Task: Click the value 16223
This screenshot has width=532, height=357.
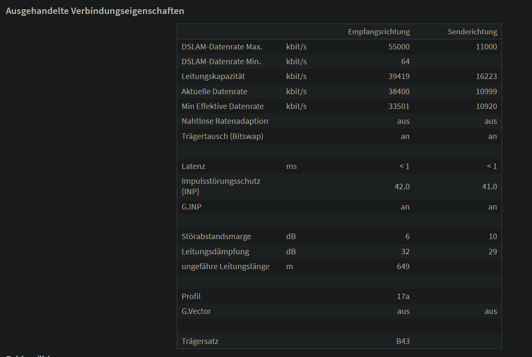Action: coord(486,76)
